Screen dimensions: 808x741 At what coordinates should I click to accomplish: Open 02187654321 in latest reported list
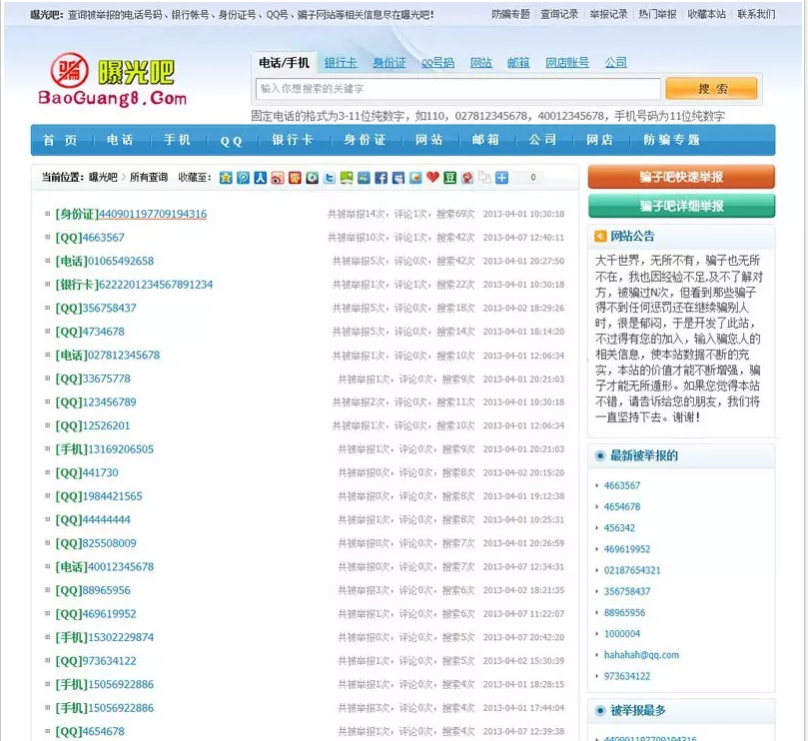(x=632, y=570)
